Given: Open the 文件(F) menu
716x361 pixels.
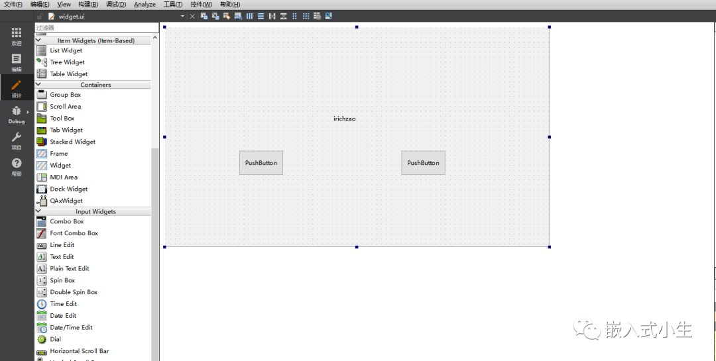Looking at the screenshot, I should [13, 4].
